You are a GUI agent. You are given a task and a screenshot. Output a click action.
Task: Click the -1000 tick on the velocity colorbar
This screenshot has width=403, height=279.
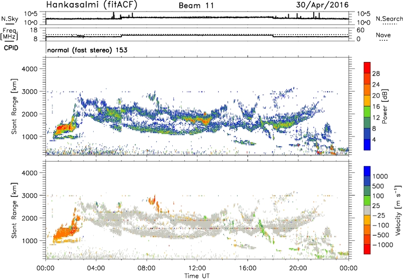pos(383,245)
